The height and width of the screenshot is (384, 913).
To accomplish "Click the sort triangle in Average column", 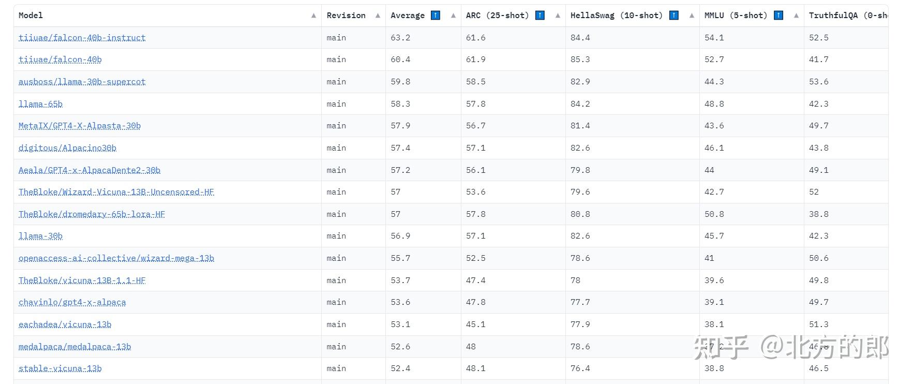I will (453, 16).
